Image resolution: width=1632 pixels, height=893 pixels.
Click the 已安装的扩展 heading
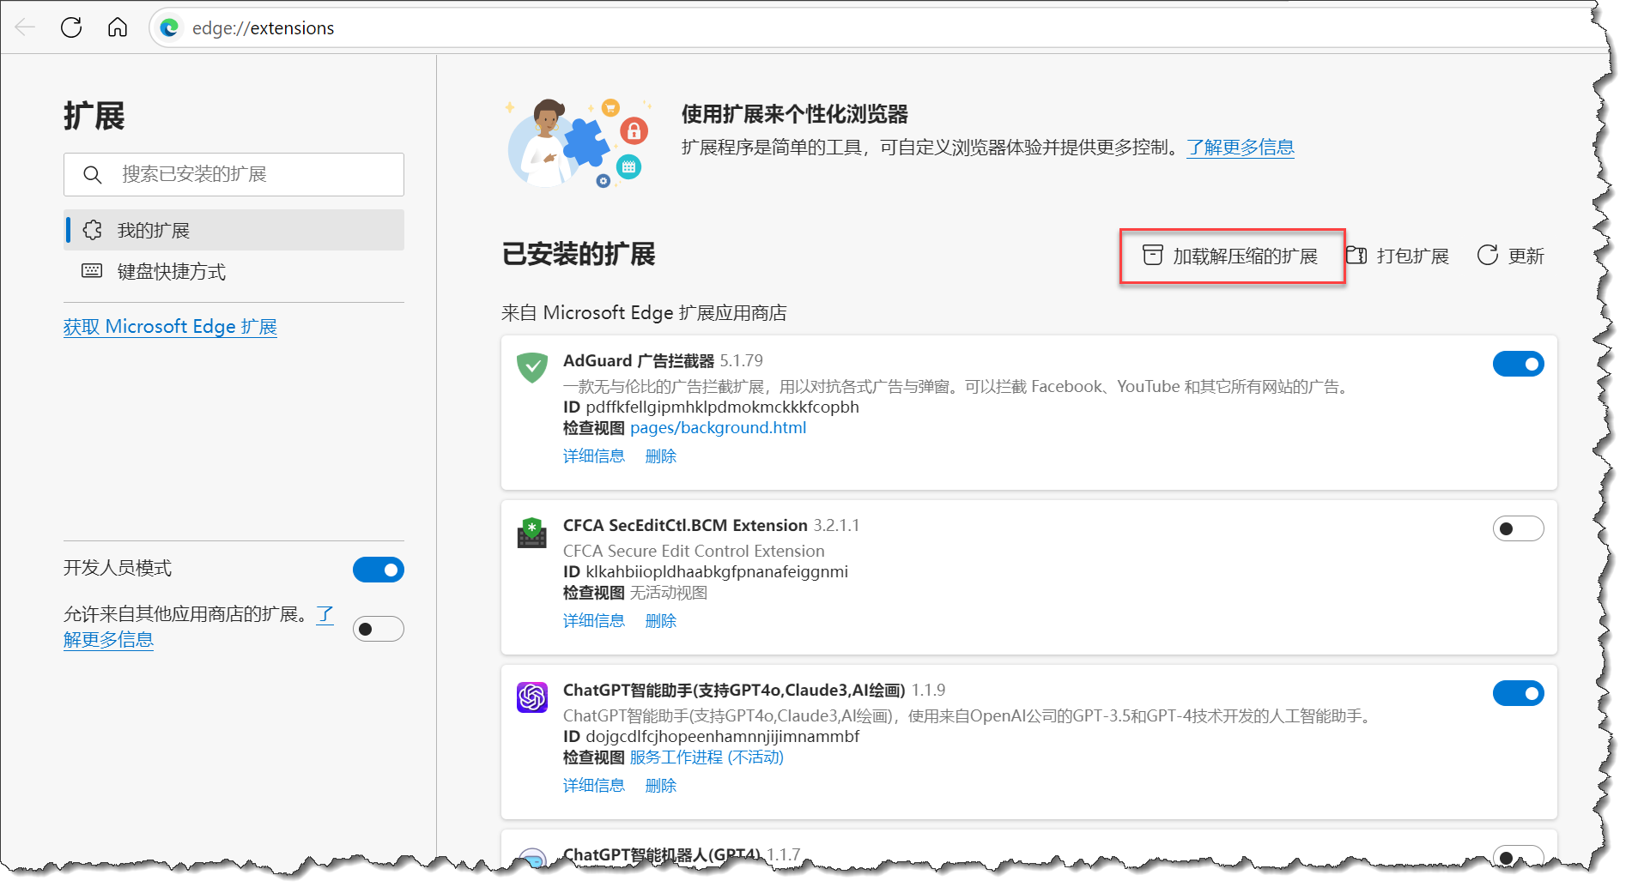[x=579, y=255]
